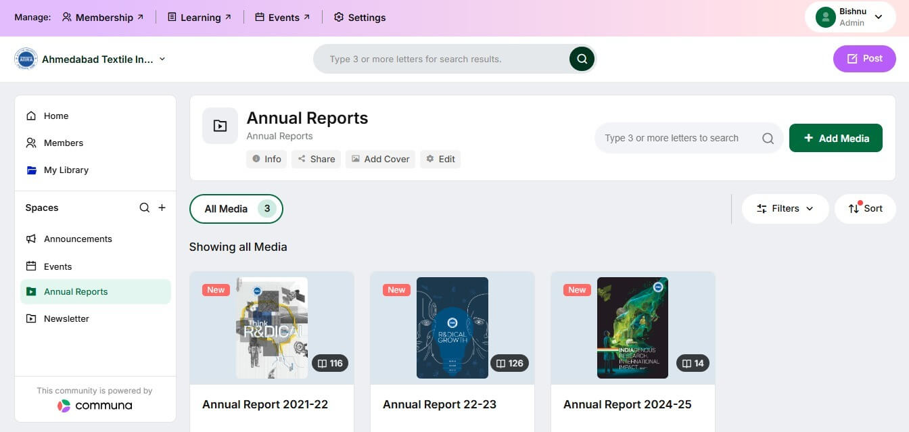The image size is (909, 432).
Task: Expand the Filters dropdown
Action: pyautogui.click(x=785, y=208)
